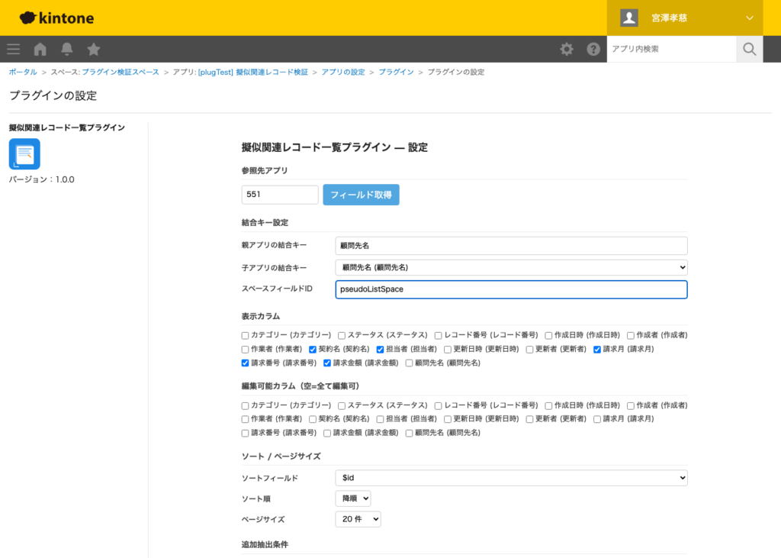Open the settings gear icon
The width and height of the screenshot is (781, 558).
[x=567, y=48]
